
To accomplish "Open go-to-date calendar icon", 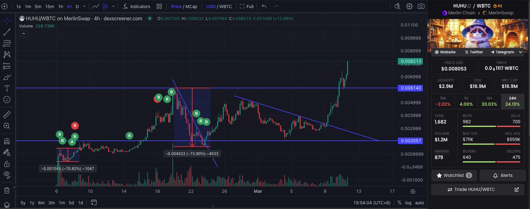I will point(94,203).
